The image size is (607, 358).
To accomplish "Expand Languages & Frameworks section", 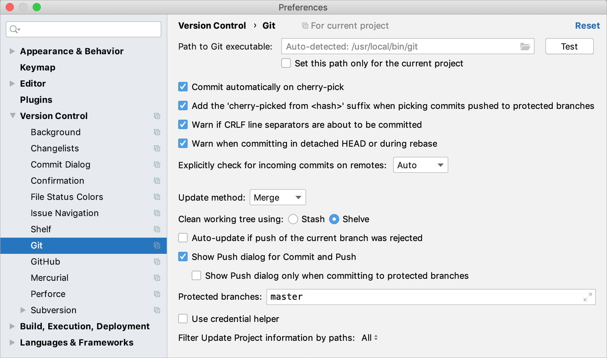I will click(12, 342).
